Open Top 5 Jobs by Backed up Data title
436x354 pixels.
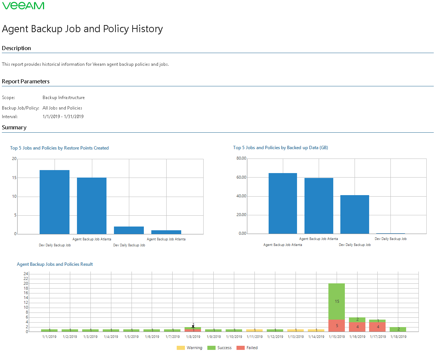pos(280,148)
